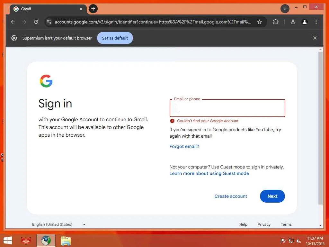The width and height of the screenshot is (329, 247).
Task: Open the tab search dropdown arrow
Action: coord(285,9)
